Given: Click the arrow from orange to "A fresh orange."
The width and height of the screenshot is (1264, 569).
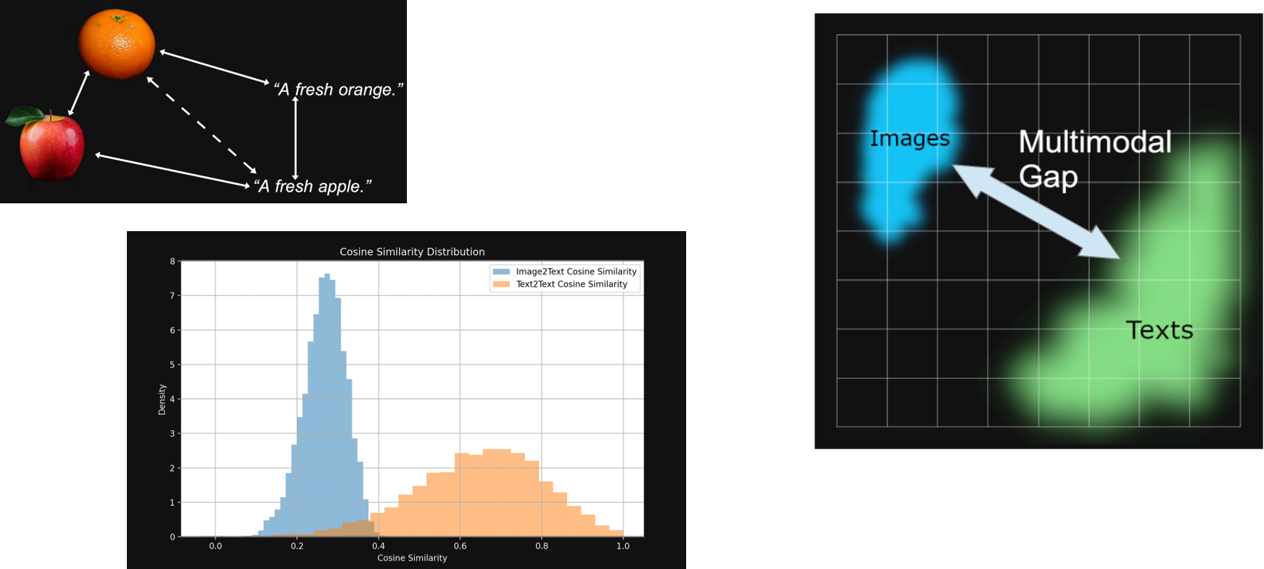Looking at the screenshot, I should 214,66.
